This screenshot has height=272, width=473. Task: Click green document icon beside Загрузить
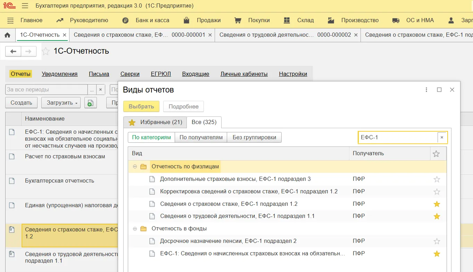(x=90, y=103)
